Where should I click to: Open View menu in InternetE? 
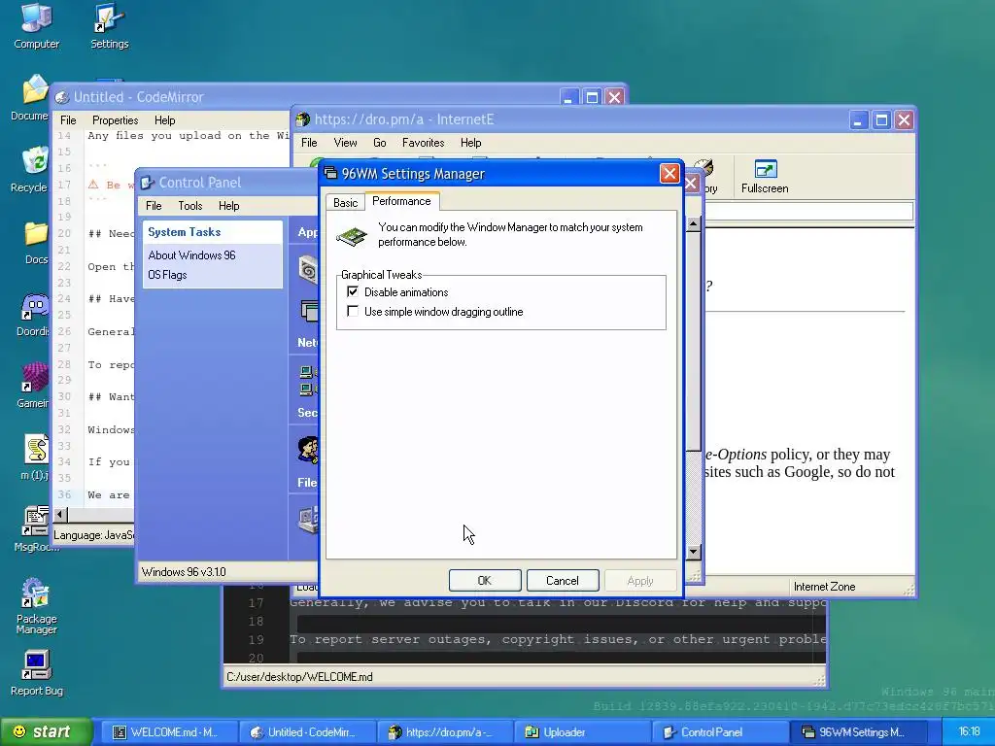[x=345, y=143]
